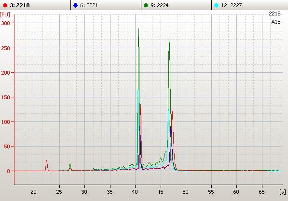Click the green dot next to 2224
This screenshot has width=288, height=201.
(146, 5)
